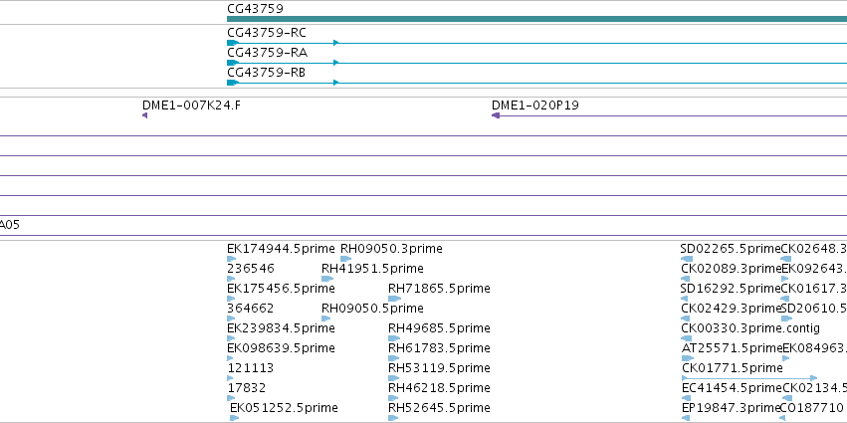
Task: Click the EK051252.5prime feature arrow
Action: [x=235, y=418]
